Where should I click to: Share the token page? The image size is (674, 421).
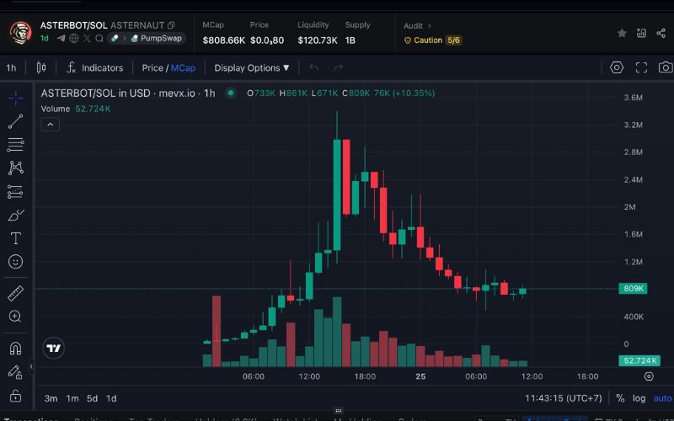click(661, 33)
